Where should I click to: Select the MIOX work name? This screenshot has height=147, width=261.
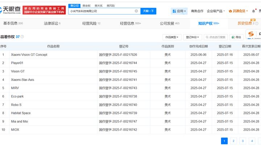(x=15, y=130)
